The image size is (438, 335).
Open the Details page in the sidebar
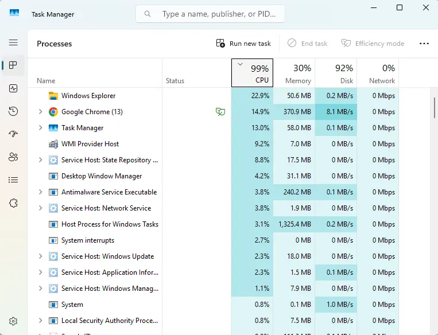(13, 180)
